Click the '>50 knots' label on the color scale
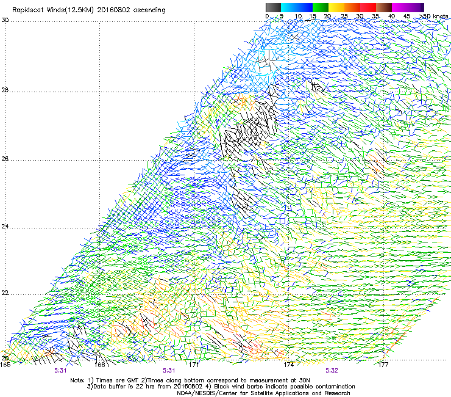 tap(433, 16)
